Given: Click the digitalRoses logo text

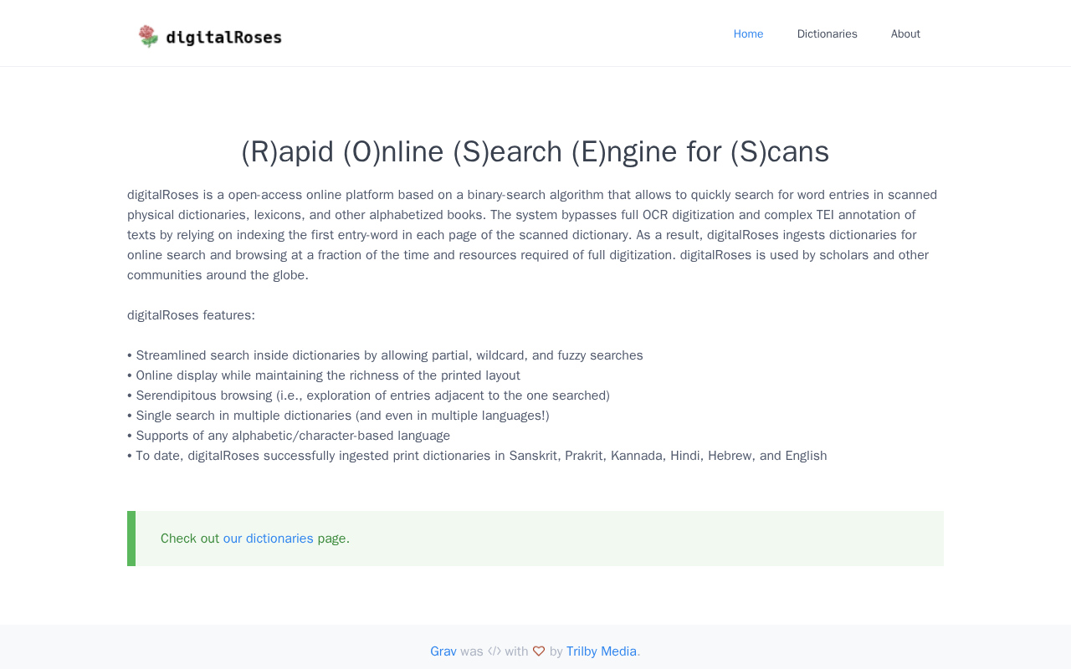Looking at the screenshot, I should point(224,38).
